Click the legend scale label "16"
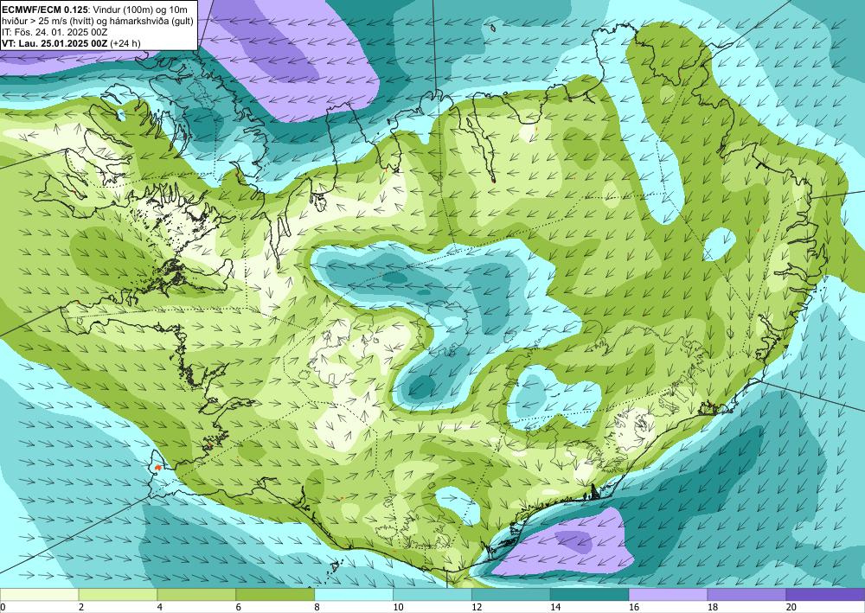 click(634, 608)
